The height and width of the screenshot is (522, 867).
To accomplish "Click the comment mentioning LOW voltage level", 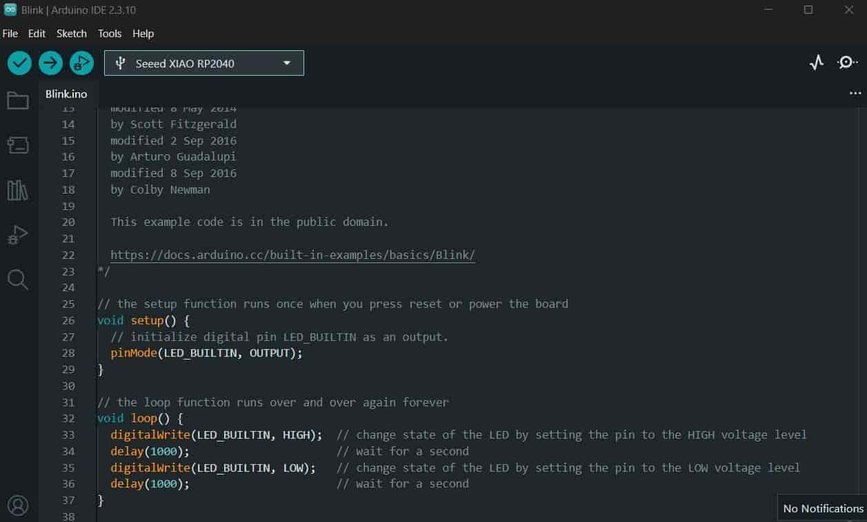I will tap(568, 468).
